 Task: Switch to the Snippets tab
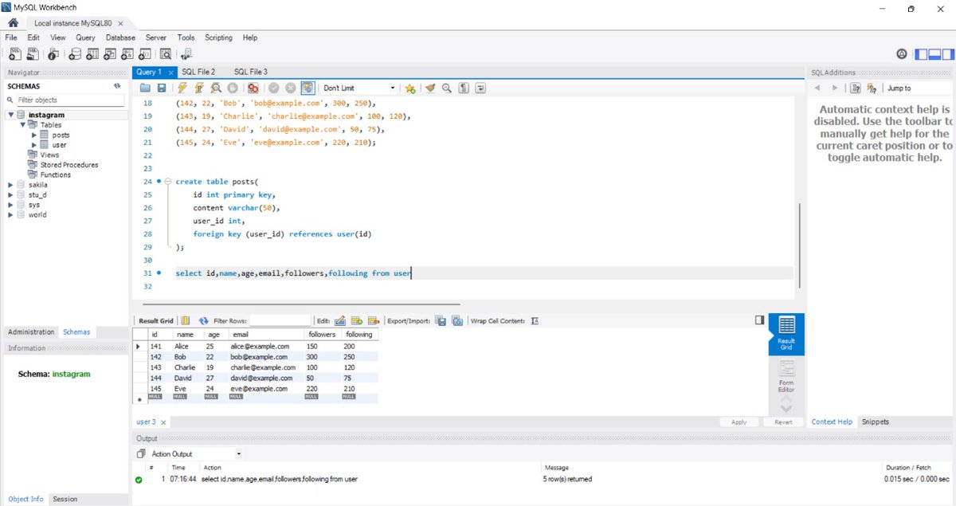874,422
